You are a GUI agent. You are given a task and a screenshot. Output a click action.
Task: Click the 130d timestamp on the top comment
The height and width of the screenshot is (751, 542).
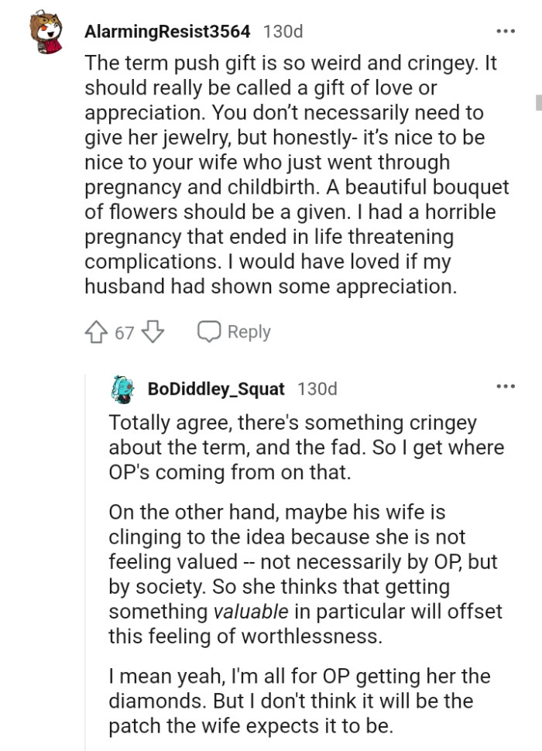pos(284,31)
